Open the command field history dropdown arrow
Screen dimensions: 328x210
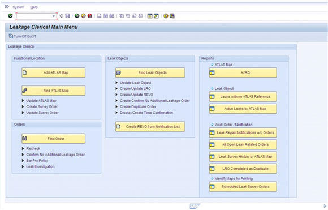click(54, 16)
